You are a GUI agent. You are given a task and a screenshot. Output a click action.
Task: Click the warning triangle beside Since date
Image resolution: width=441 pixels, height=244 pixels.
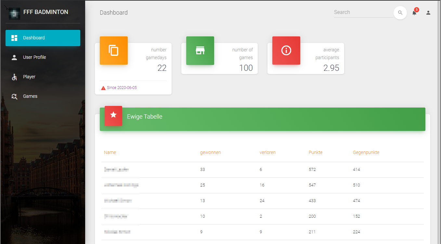pyautogui.click(x=103, y=88)
